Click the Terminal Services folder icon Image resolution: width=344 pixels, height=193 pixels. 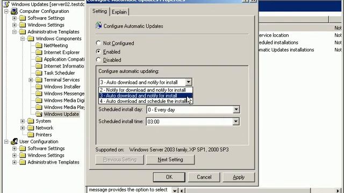[x=39, y=80]
